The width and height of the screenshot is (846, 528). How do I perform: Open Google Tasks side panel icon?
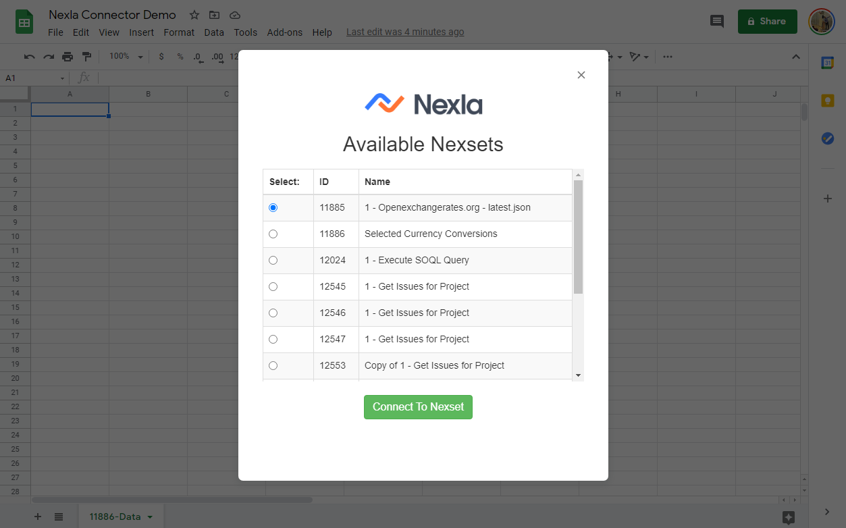pos(827,138)
